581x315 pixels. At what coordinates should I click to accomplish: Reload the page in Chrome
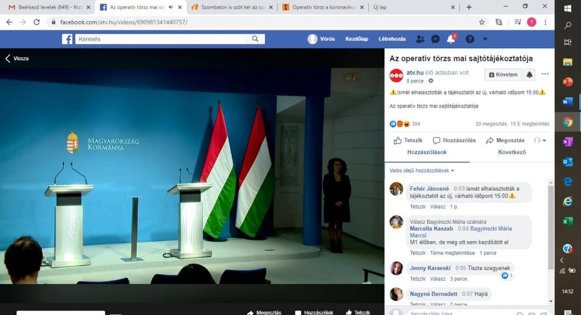pos(36,22)
